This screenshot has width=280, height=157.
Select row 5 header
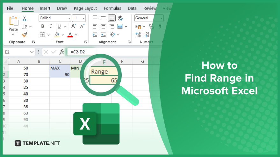5,94
